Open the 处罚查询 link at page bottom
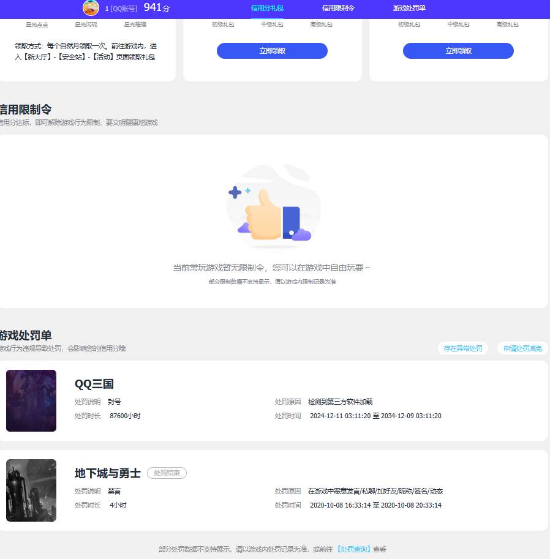 coord(354,549)
